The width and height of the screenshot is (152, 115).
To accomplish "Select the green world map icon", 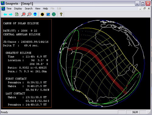I will pyautogui.click(x=54, y=14).
